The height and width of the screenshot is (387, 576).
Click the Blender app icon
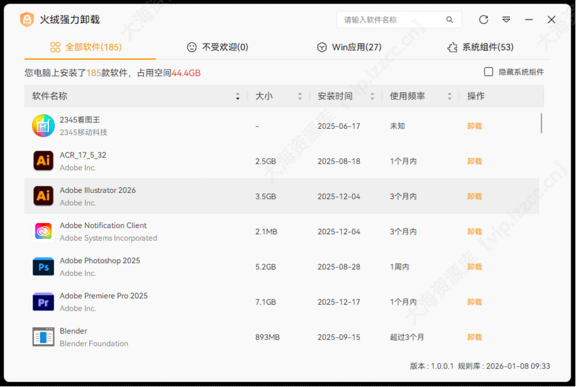click(43, 337)
